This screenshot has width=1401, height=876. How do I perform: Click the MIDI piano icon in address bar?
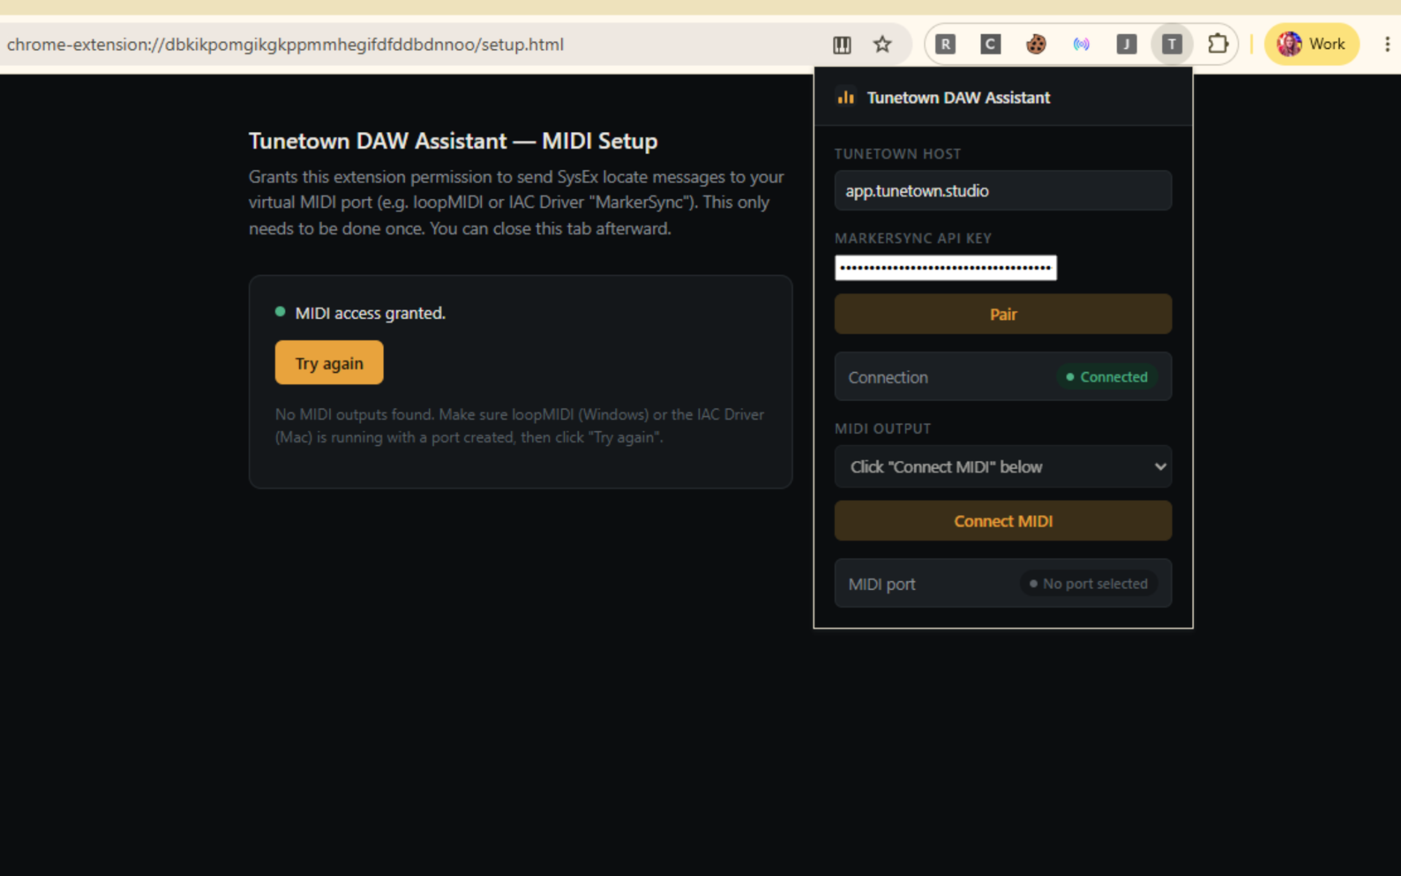[x=842, y=44]
